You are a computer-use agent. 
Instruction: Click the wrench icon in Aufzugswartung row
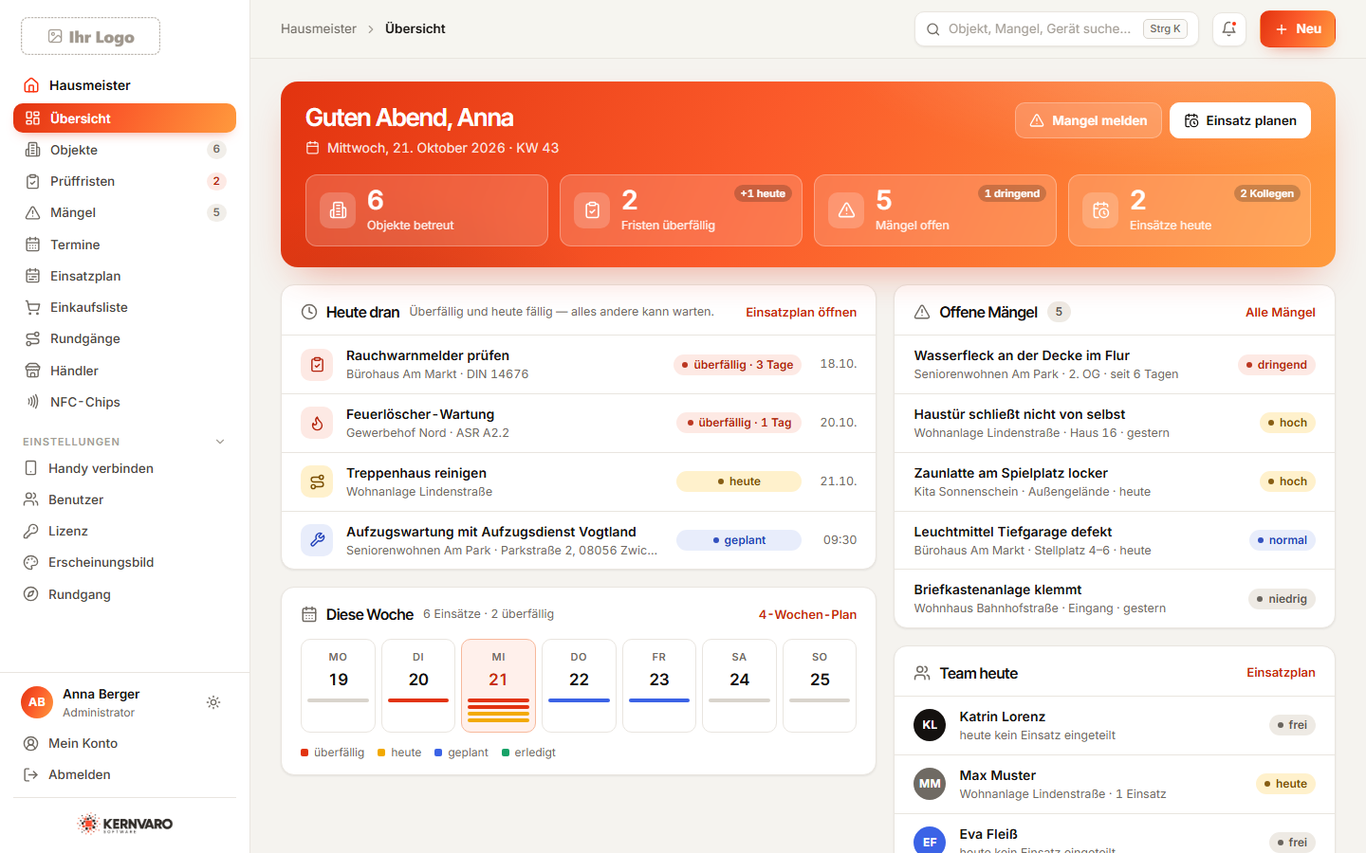[317, 540]
